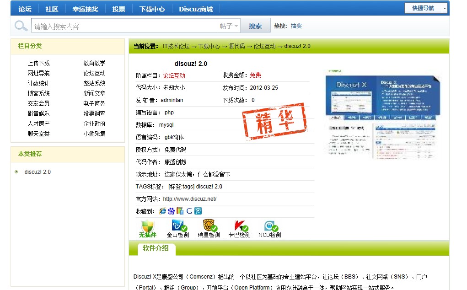Open Discuz商城 nav item
Screen dimensions: 467x290
coord(196,9)
